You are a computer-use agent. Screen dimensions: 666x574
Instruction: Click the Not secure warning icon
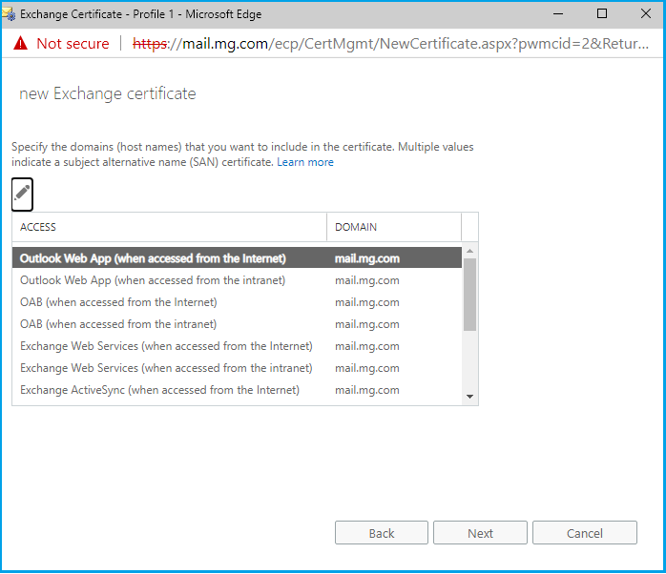pos(20,44)
